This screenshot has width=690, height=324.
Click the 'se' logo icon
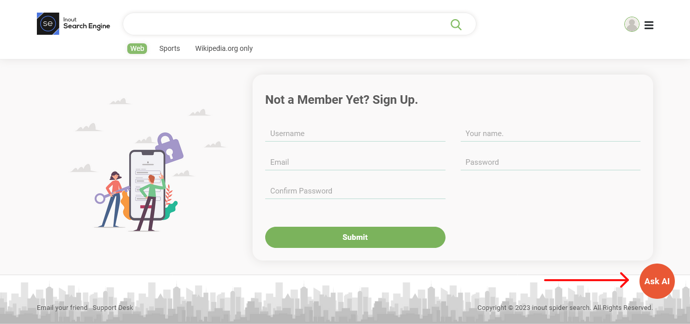pos(48,24)
